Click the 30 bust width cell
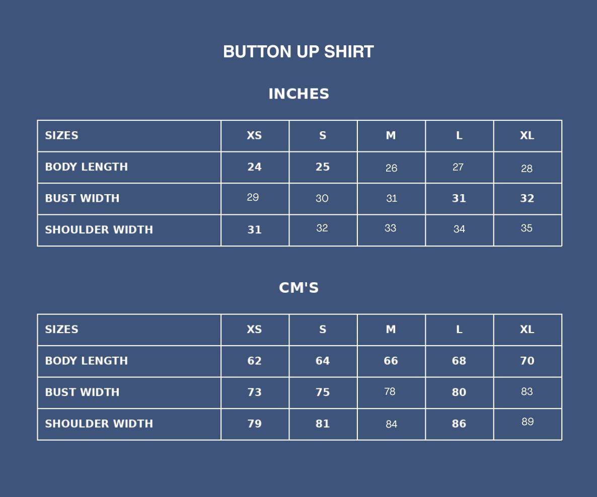This screenshot has width=597, height=497. point(322,199)
